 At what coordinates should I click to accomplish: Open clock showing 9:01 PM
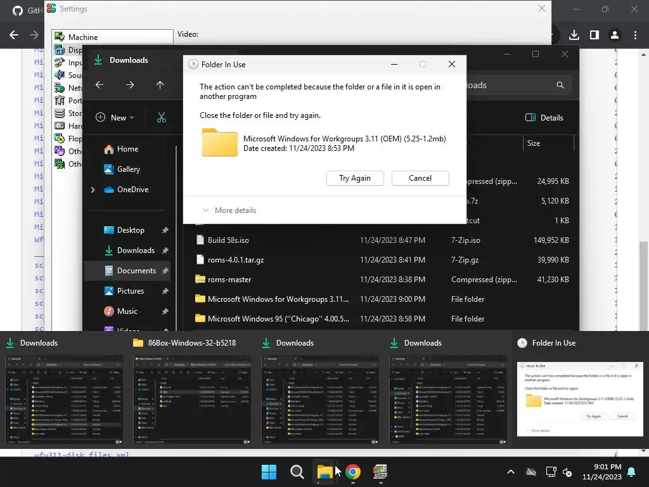coord(602,472)
